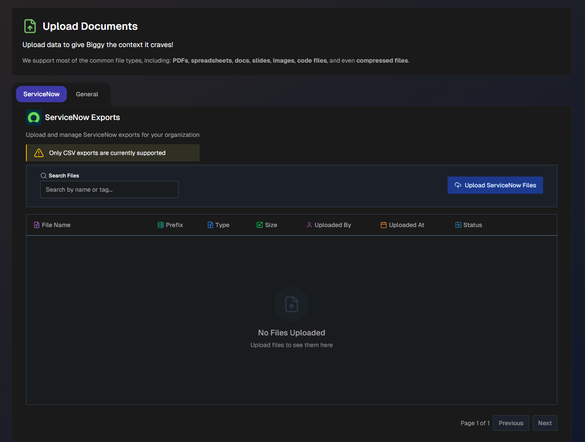Click the Next pagination button
Screen dimensions: 585x442
point(544,423)
